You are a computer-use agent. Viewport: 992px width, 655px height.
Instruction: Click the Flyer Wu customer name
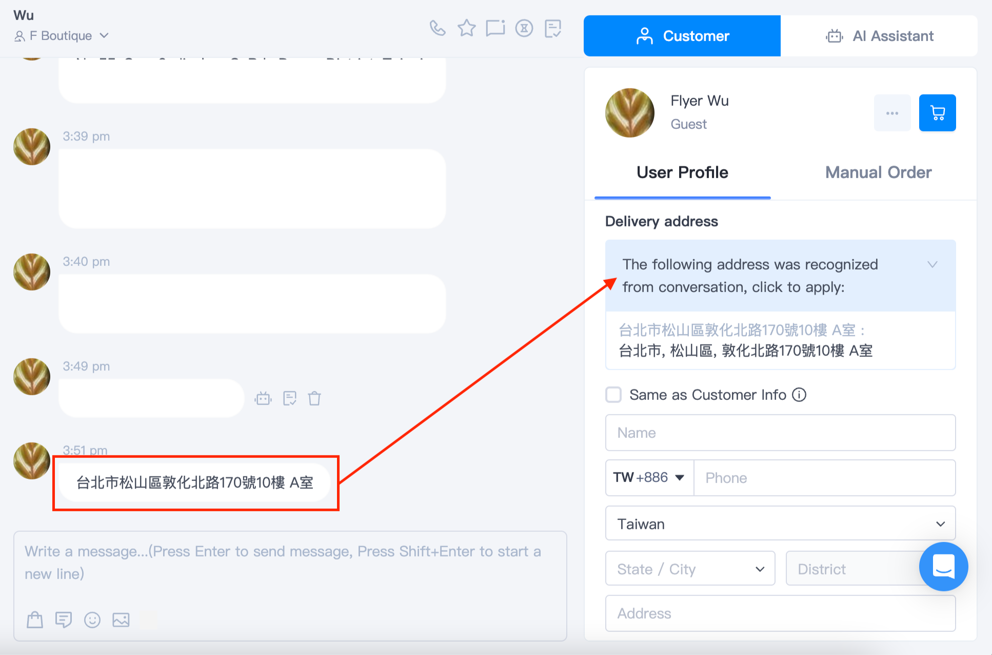tap(700, 101)
